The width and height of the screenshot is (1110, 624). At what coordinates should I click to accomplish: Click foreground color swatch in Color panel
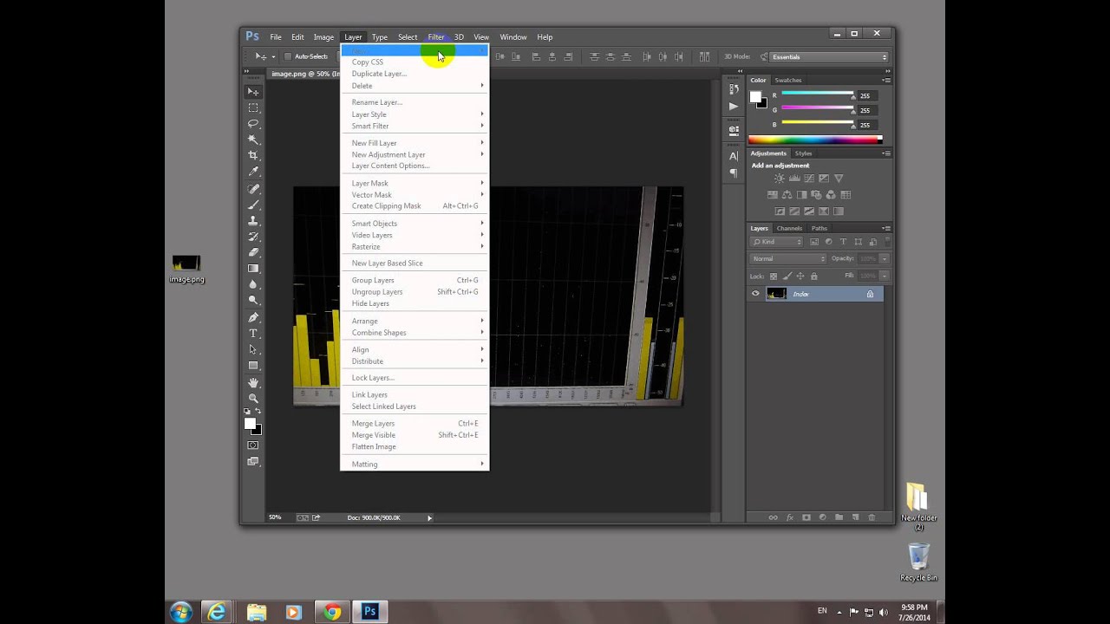(755, 97)
